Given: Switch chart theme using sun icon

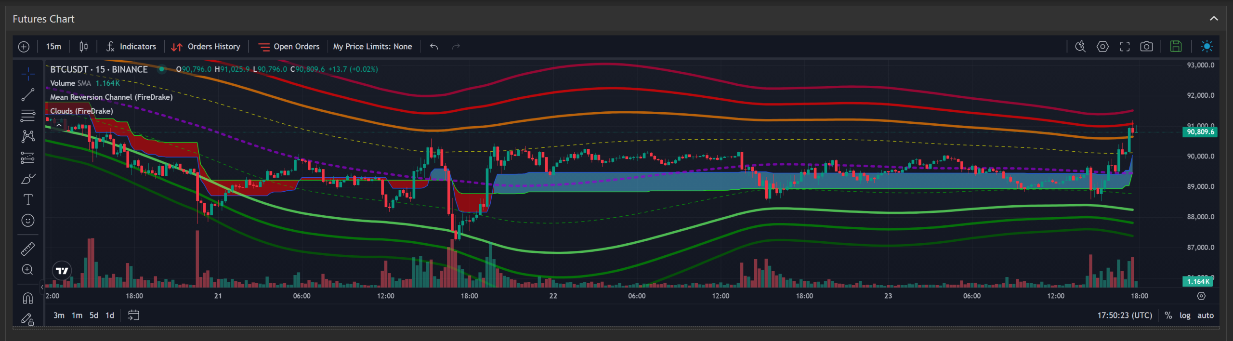Looking at the screenshot, I should click(1207, 46).
